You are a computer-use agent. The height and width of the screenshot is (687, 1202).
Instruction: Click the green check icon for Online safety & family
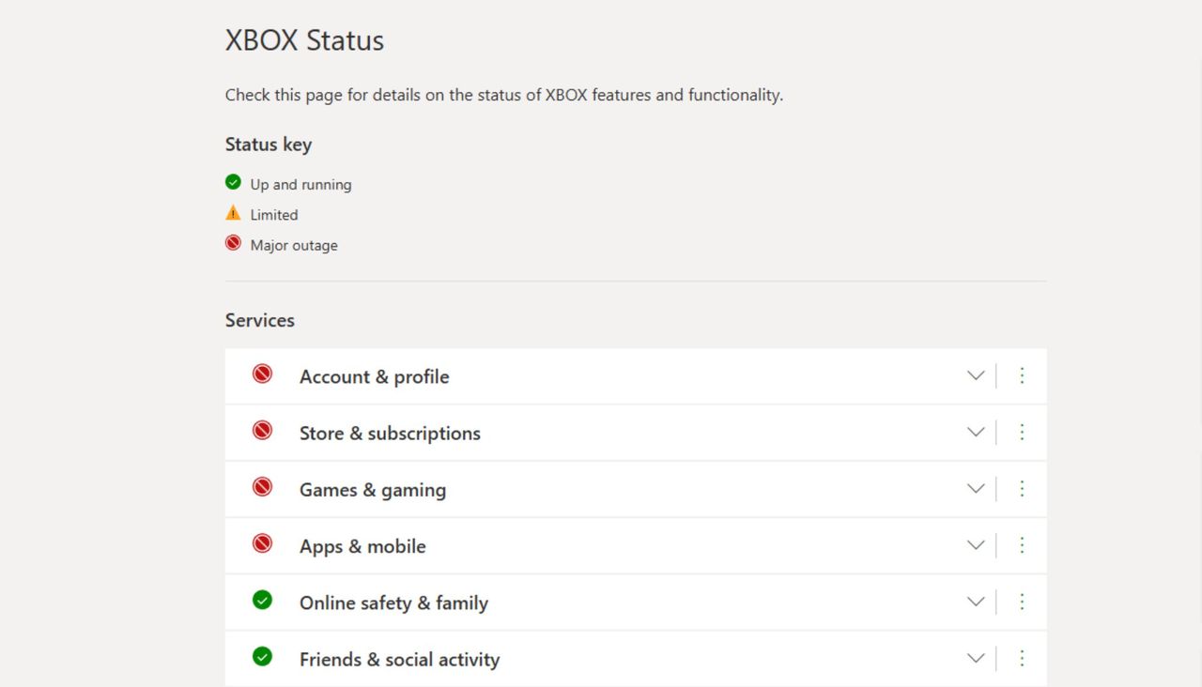click(x=262, y=601)
